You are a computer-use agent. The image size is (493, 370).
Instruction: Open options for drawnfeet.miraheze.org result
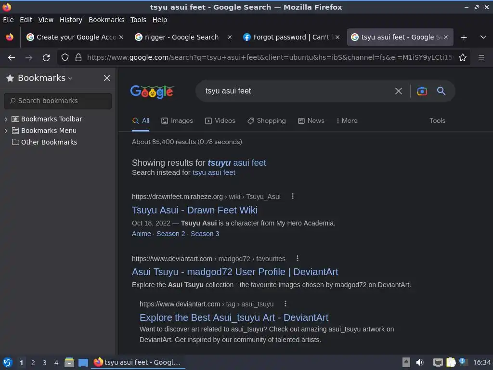click(293, 197)
